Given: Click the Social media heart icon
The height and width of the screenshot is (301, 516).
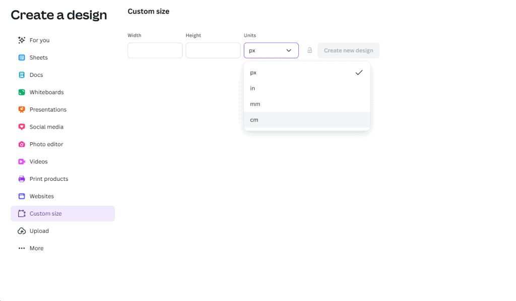Looking at the screenshot, I should point(22,127).
